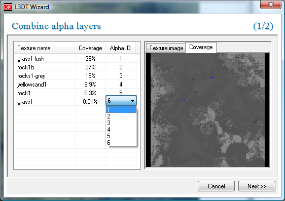This screenshot has height=201, width=285.
Task: Select option 5 in Alpha ID list
Action: pos(121,136)
